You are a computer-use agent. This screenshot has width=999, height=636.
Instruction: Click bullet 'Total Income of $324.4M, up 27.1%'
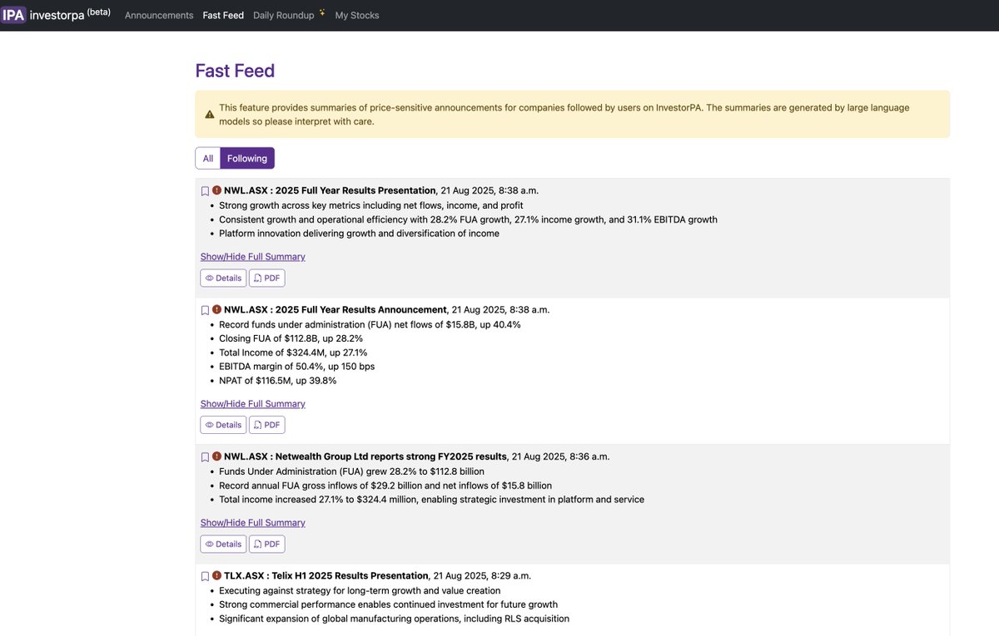pos(293,353)
